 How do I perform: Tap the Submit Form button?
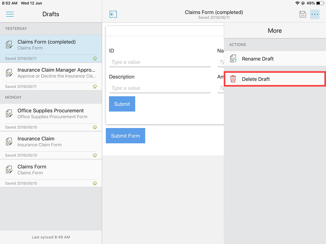point(126,136)
